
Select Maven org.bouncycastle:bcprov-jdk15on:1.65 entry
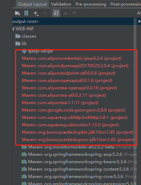point(78,140)
